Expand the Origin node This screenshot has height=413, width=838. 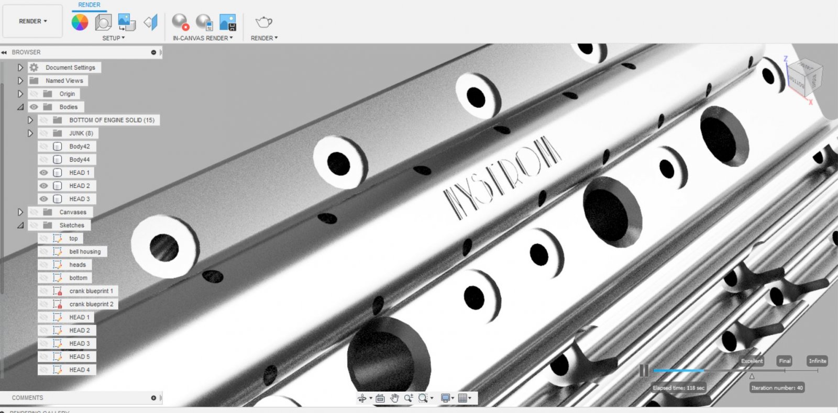pos(20,94)
